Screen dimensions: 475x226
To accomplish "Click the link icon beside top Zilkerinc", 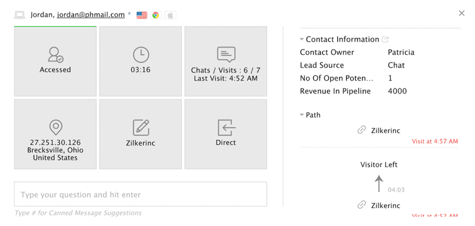I will (361, 131).
